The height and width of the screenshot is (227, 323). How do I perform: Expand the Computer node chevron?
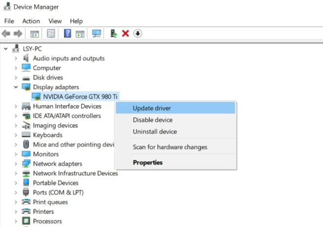point(16,68)
